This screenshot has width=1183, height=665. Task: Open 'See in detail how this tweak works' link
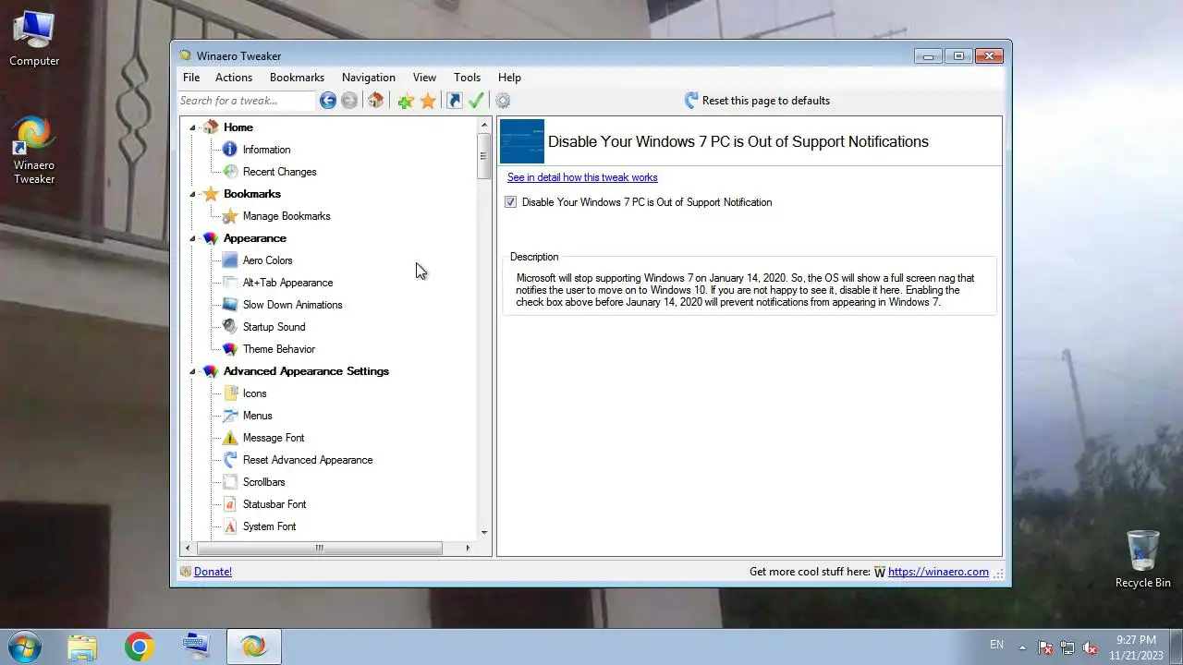(x=582, y=177)
